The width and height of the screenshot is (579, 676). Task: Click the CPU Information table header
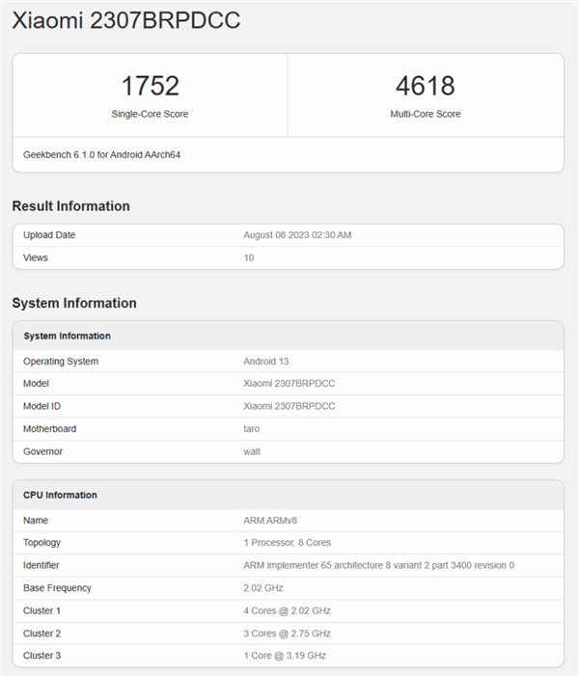[60, 495]
